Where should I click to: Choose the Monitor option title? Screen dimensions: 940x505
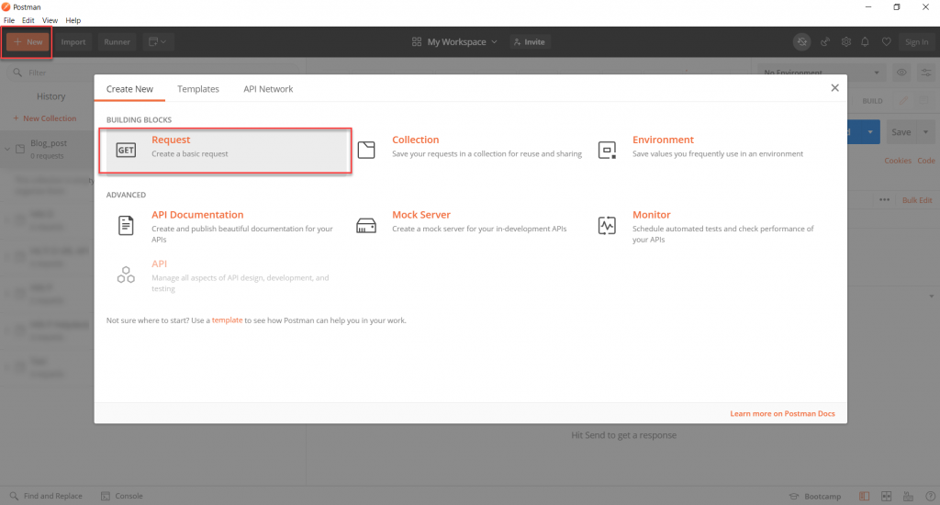pos(652,215)
